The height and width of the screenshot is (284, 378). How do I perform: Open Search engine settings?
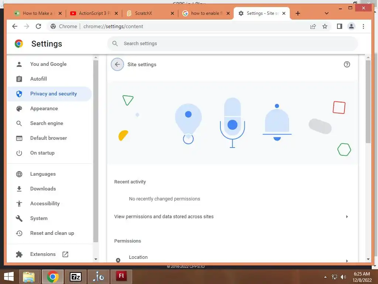pyautogui.click(x=49, y=124)
